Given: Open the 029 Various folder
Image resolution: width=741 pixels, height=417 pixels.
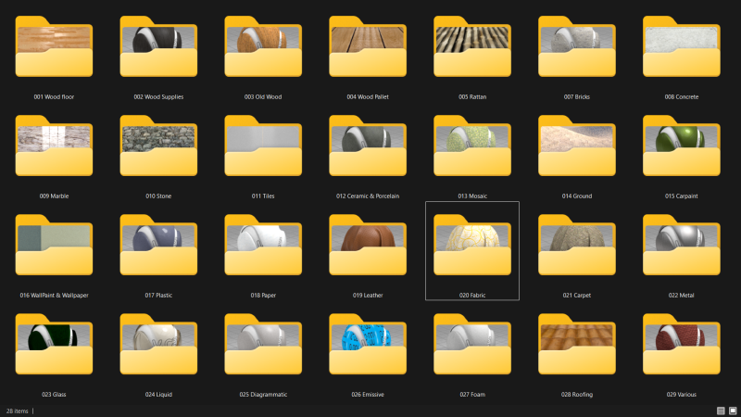Looking at the screenshot, I should pyautogui.click(x=681, y=348).
